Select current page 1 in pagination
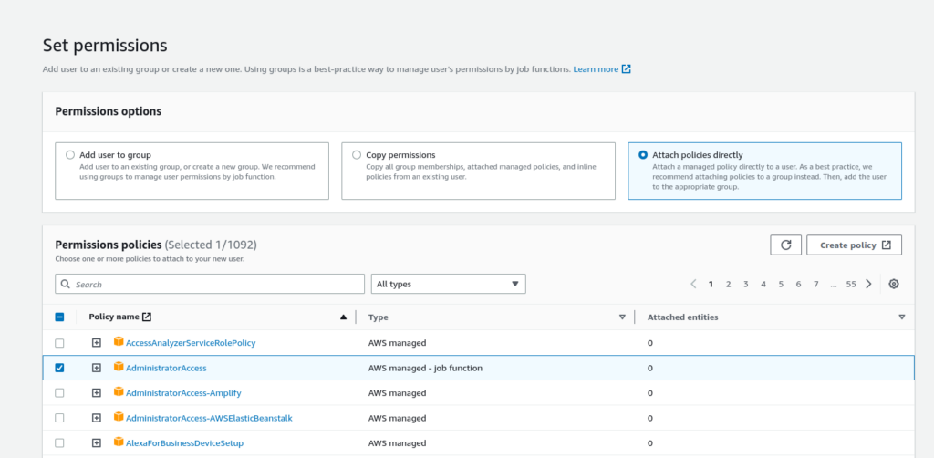The width and height of the screenshot is (934, 458). coord(711,285)
